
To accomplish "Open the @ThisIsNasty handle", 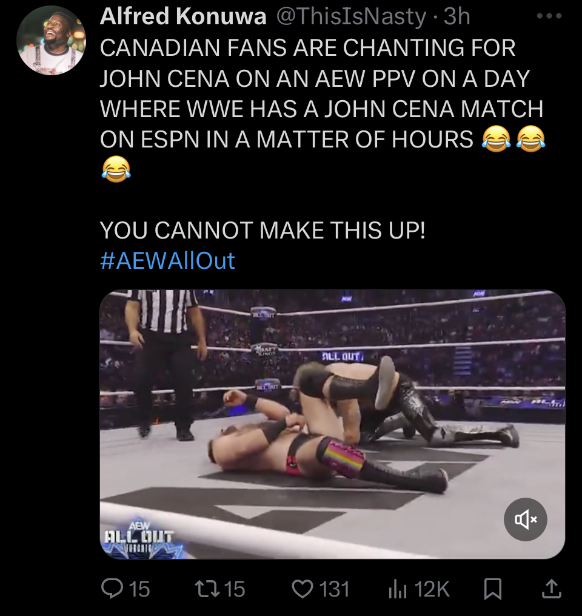I will point(351,16).
